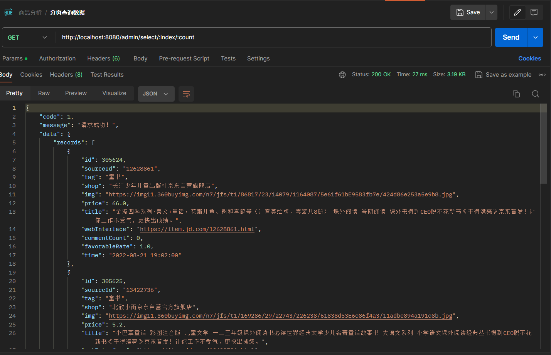Open the JSON format dropdown
The height and width of the screenshot is (355, 551).
[156, 94]
